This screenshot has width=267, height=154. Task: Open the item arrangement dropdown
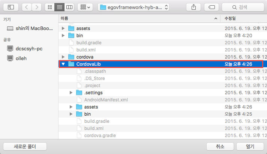pos(85,7)
